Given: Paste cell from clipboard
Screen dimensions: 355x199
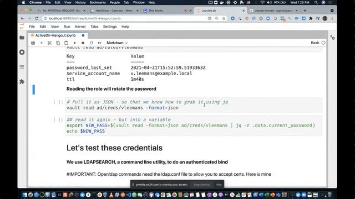Looking at the screenshot, I should (66, 43).
